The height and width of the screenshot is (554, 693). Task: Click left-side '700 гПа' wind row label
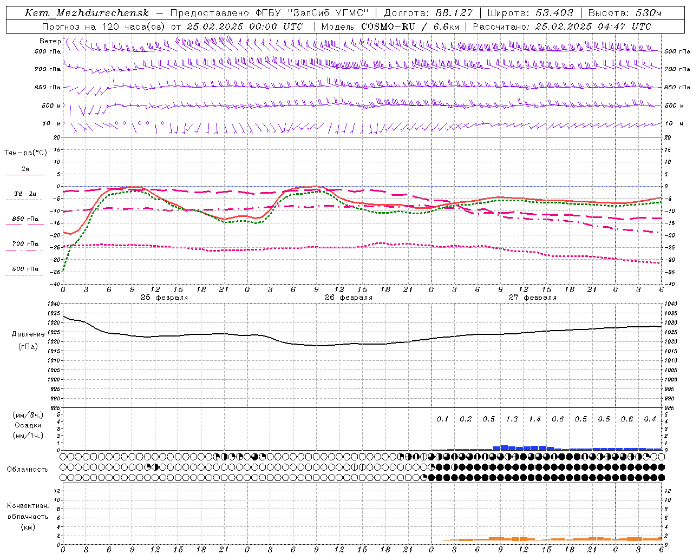(x=48, y=69)
